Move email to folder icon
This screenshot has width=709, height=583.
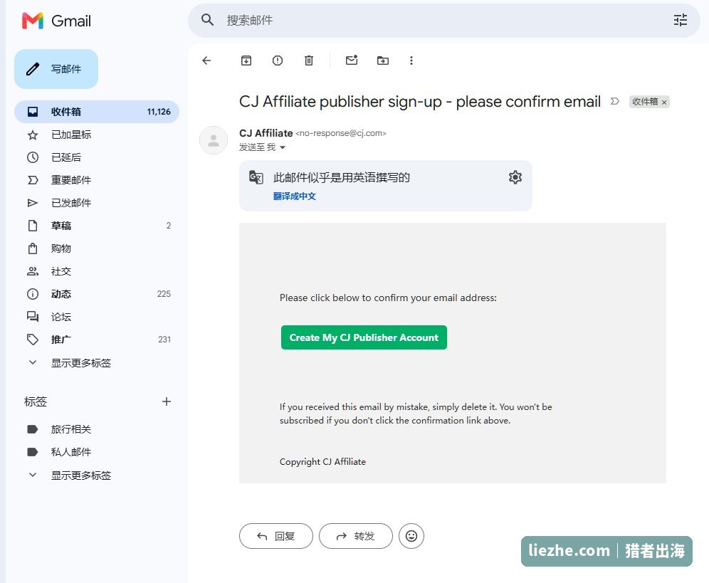[x=383, y=61]
